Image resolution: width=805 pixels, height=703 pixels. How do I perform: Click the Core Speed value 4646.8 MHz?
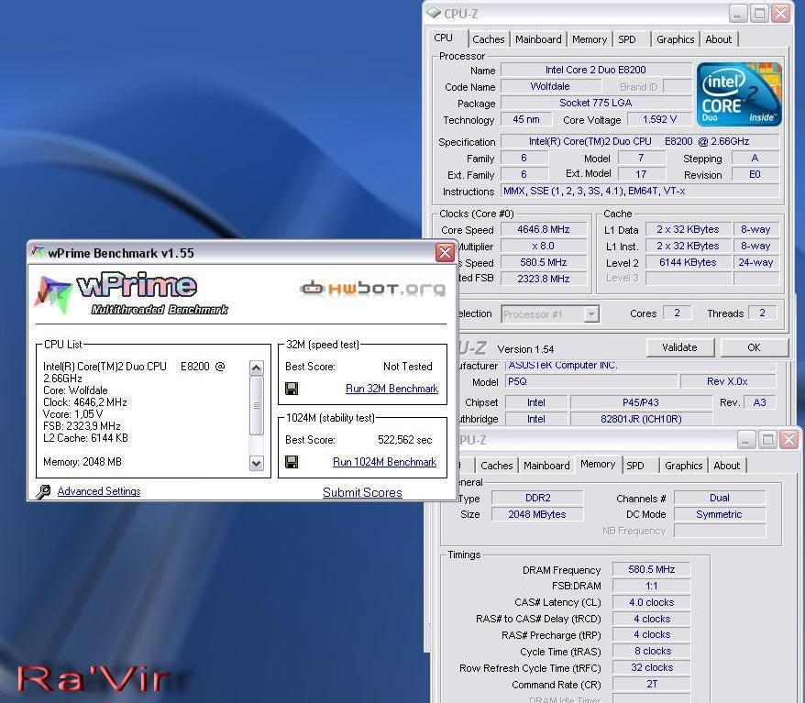544,229
